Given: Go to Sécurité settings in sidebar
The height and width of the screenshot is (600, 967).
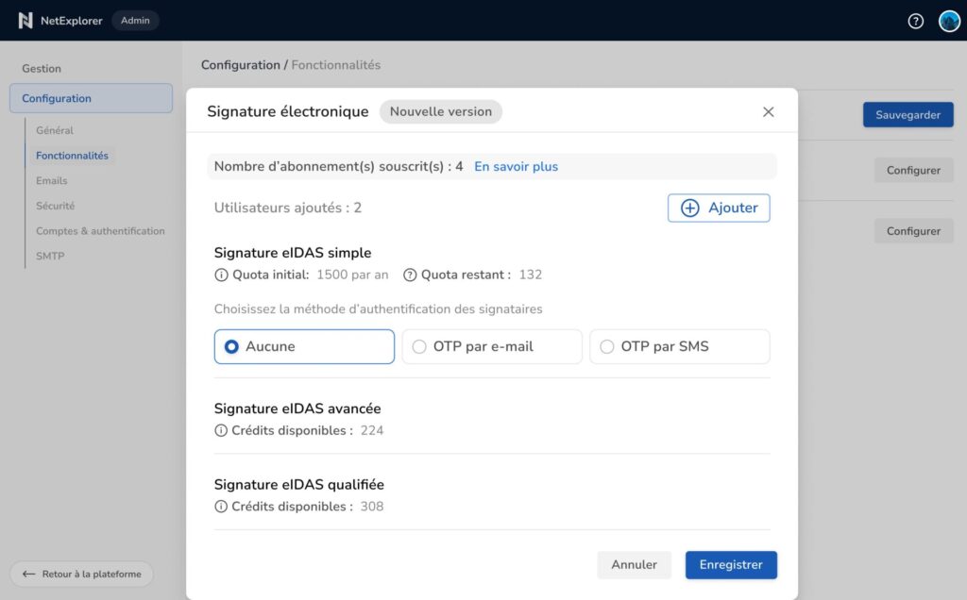Looking at the screenshot, I should pos(55,206).
